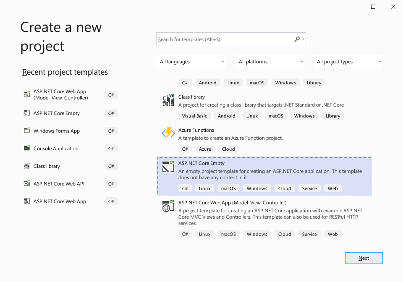Click the Web tag under MVC Web App template
The image size is (403, 282).
[332, 234]
